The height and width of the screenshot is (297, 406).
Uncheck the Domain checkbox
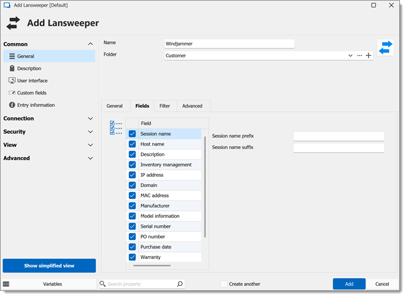[x=132, y=185]
